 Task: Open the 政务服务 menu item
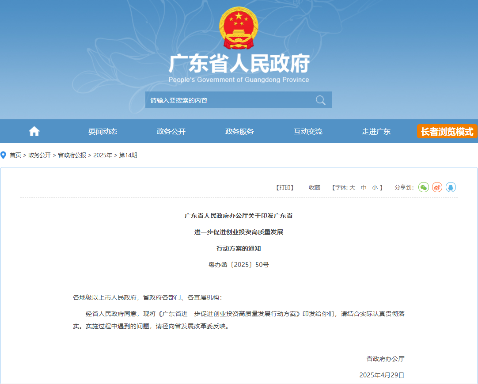(239, 131)
